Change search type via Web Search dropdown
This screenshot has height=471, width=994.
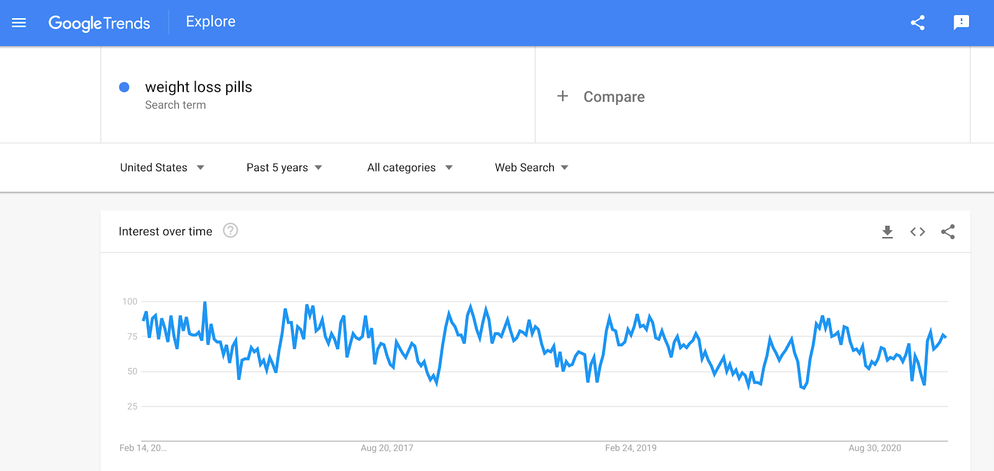[x=531, y=167]
